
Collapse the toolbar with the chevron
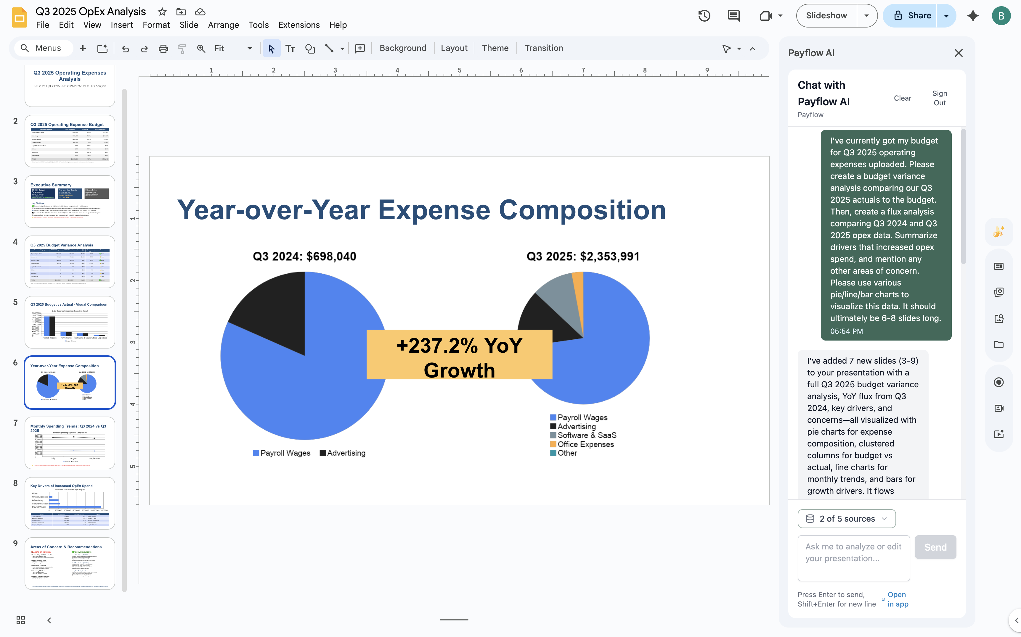click(753, 49)
